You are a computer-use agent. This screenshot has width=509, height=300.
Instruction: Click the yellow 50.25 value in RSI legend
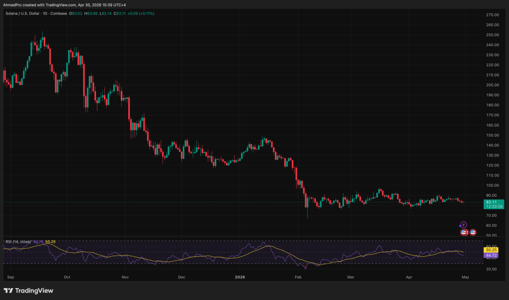(50, 242)
